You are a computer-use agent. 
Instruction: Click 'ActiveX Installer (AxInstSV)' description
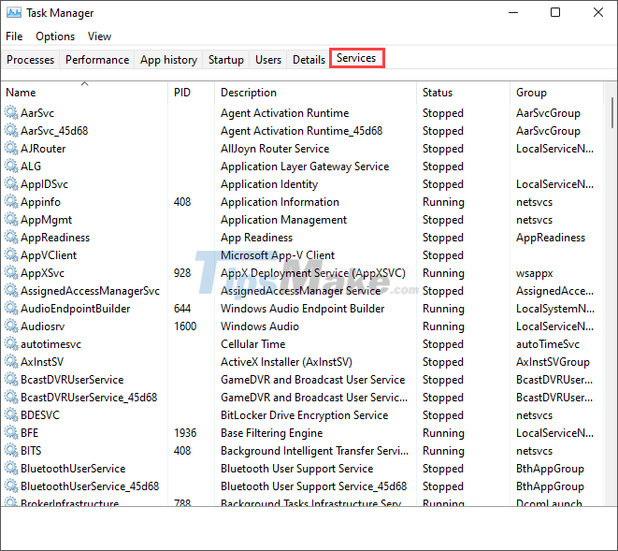pos(286,361)
